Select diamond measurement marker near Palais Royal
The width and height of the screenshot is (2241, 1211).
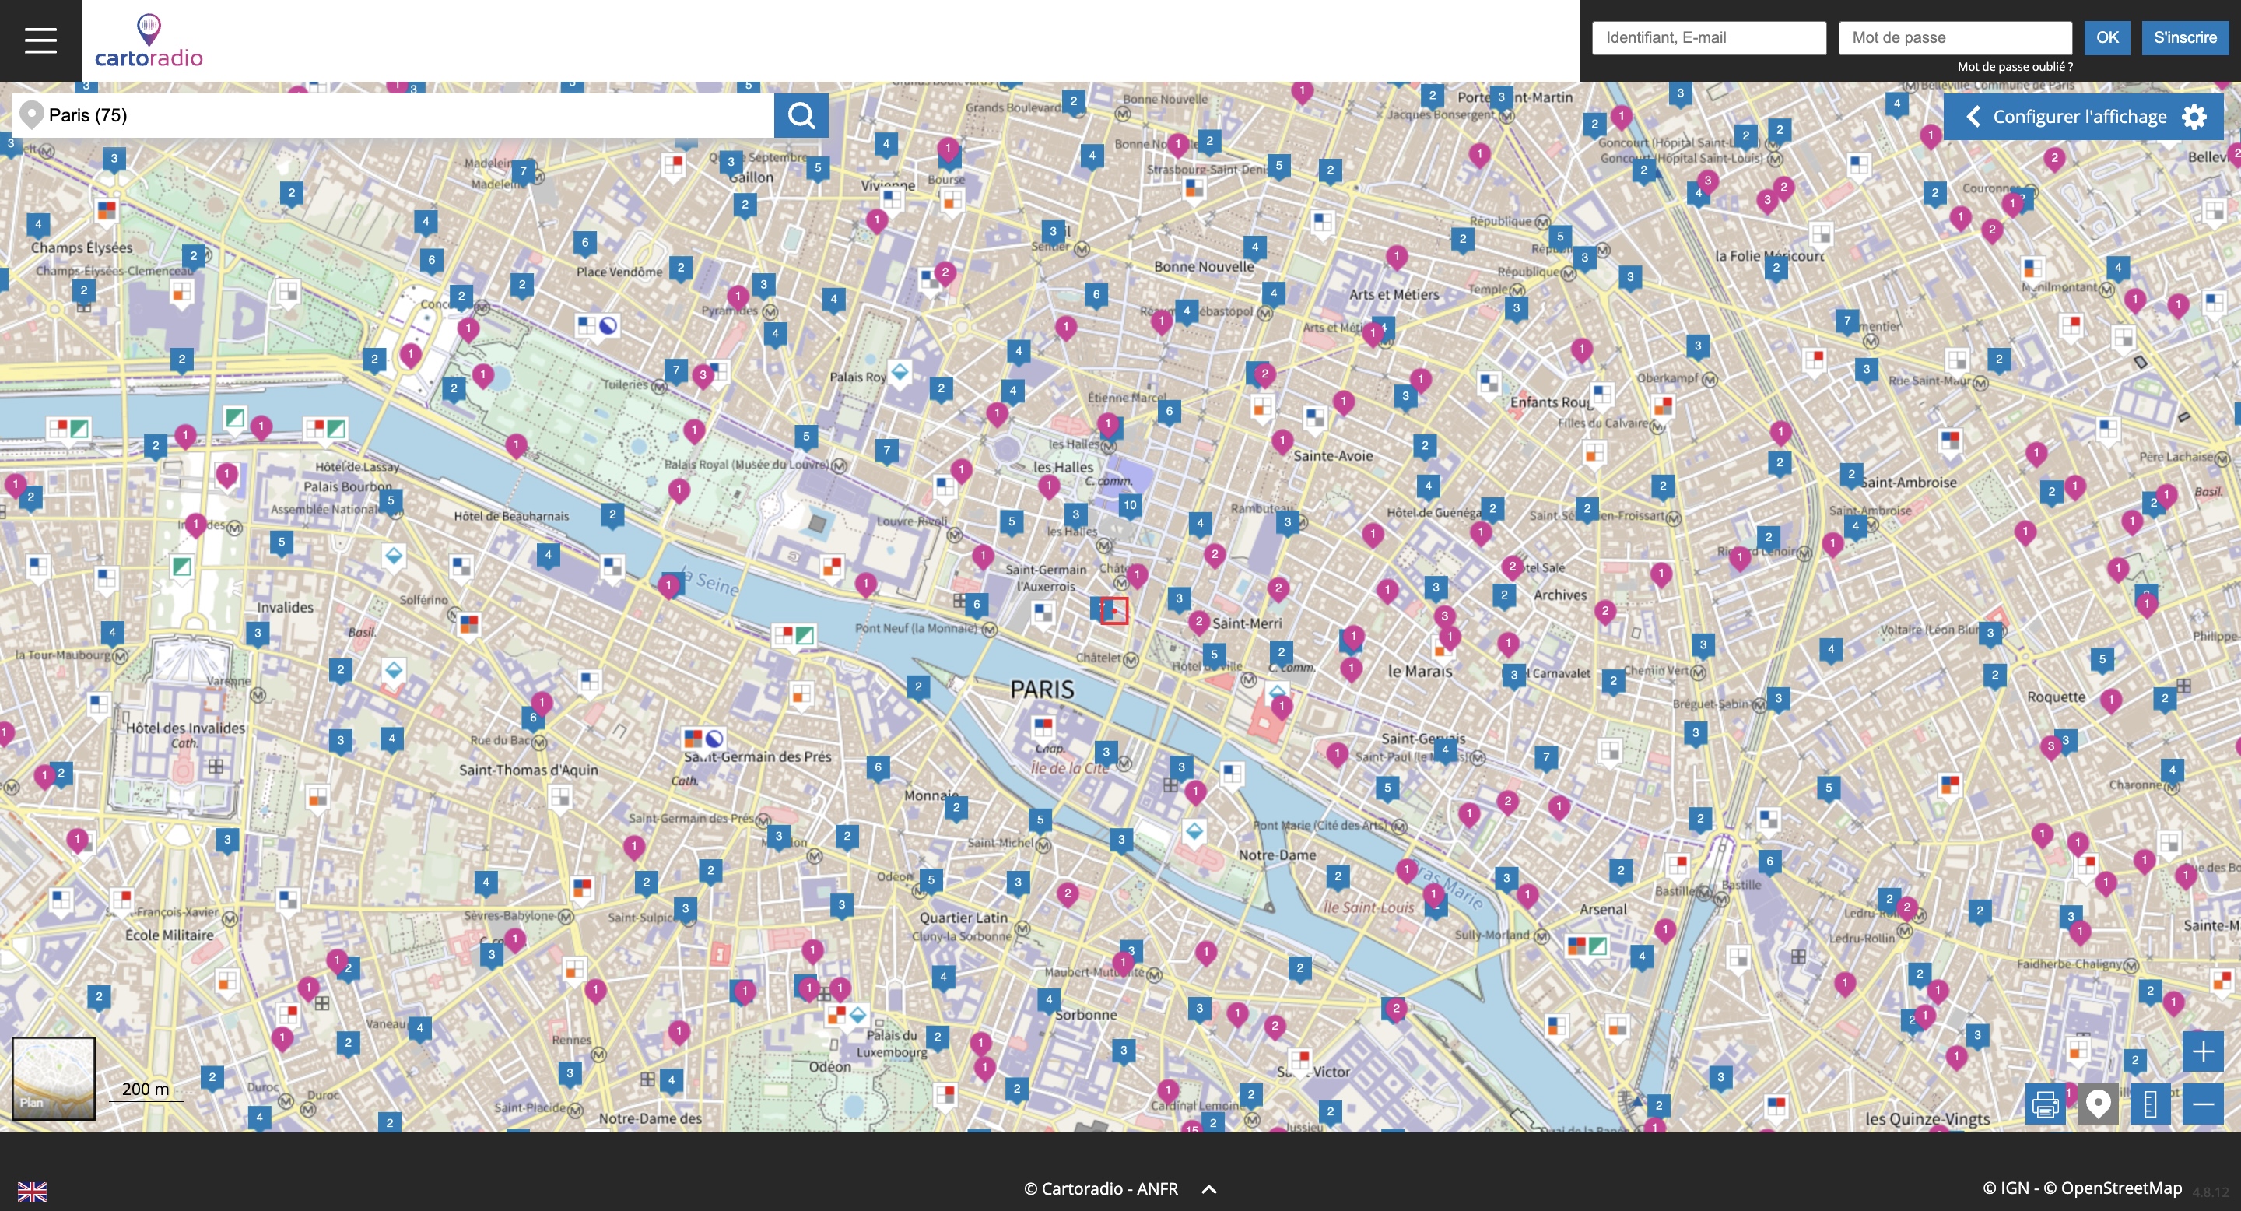(900, 372)
